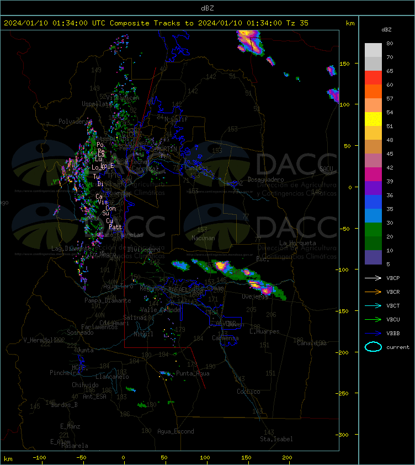Pick the slate-blue bottom legend swatch

[373, 257]
